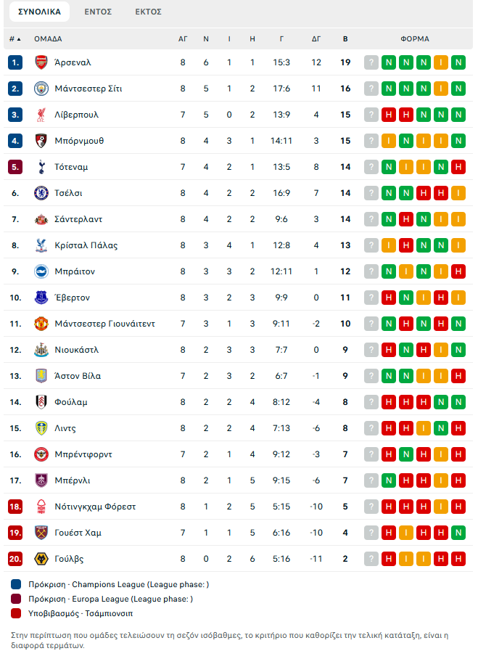Click the Everton crest icon

(x=41, y=298)
